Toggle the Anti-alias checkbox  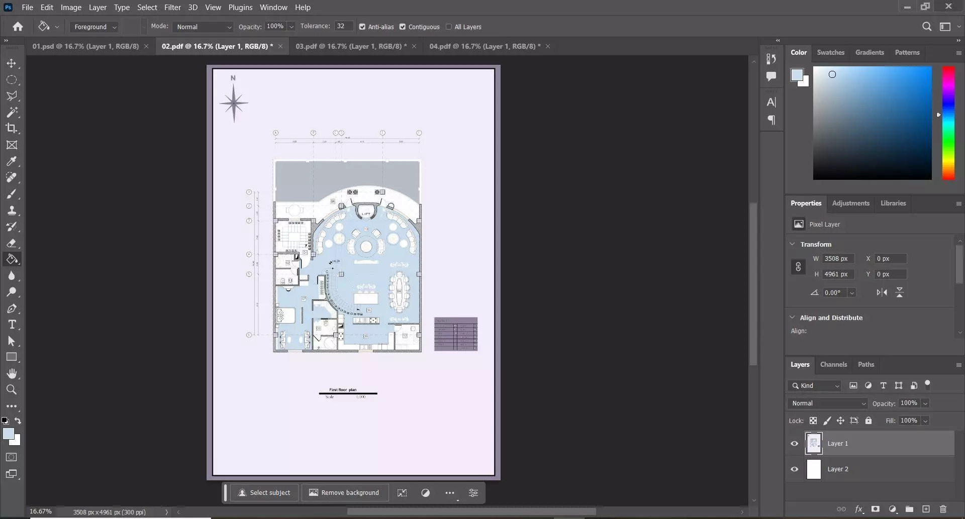click(362, 27)
